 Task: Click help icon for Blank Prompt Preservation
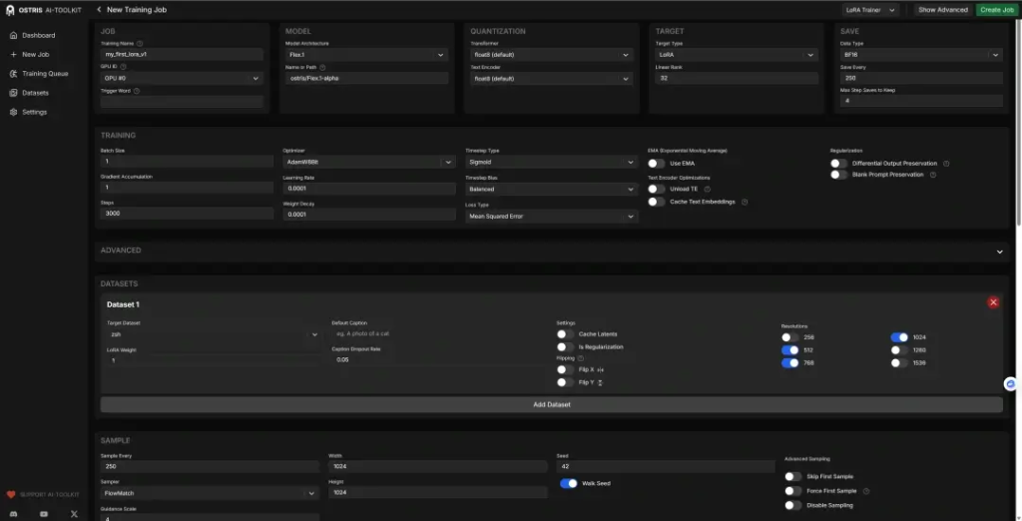(x=933, y=175)
